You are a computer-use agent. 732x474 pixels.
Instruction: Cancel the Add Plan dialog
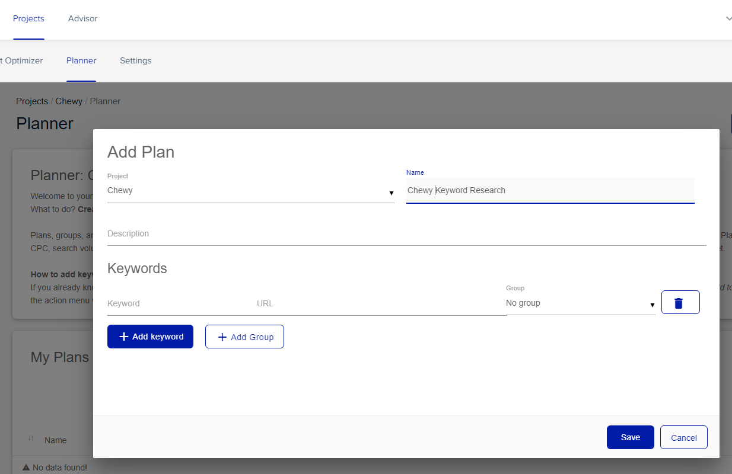tap(683, 437)
